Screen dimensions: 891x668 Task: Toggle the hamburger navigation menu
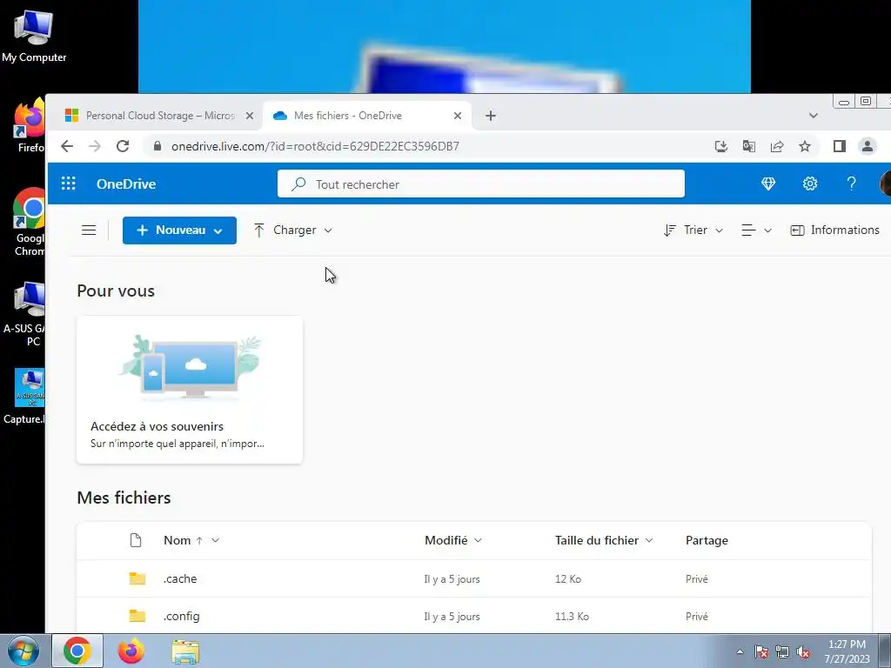[89, 230]
